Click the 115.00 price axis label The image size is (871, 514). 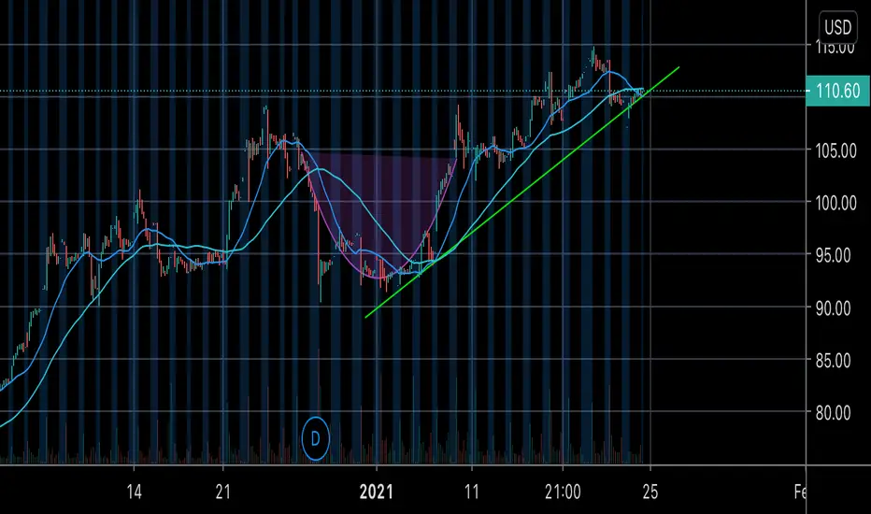tap(835, 48)
